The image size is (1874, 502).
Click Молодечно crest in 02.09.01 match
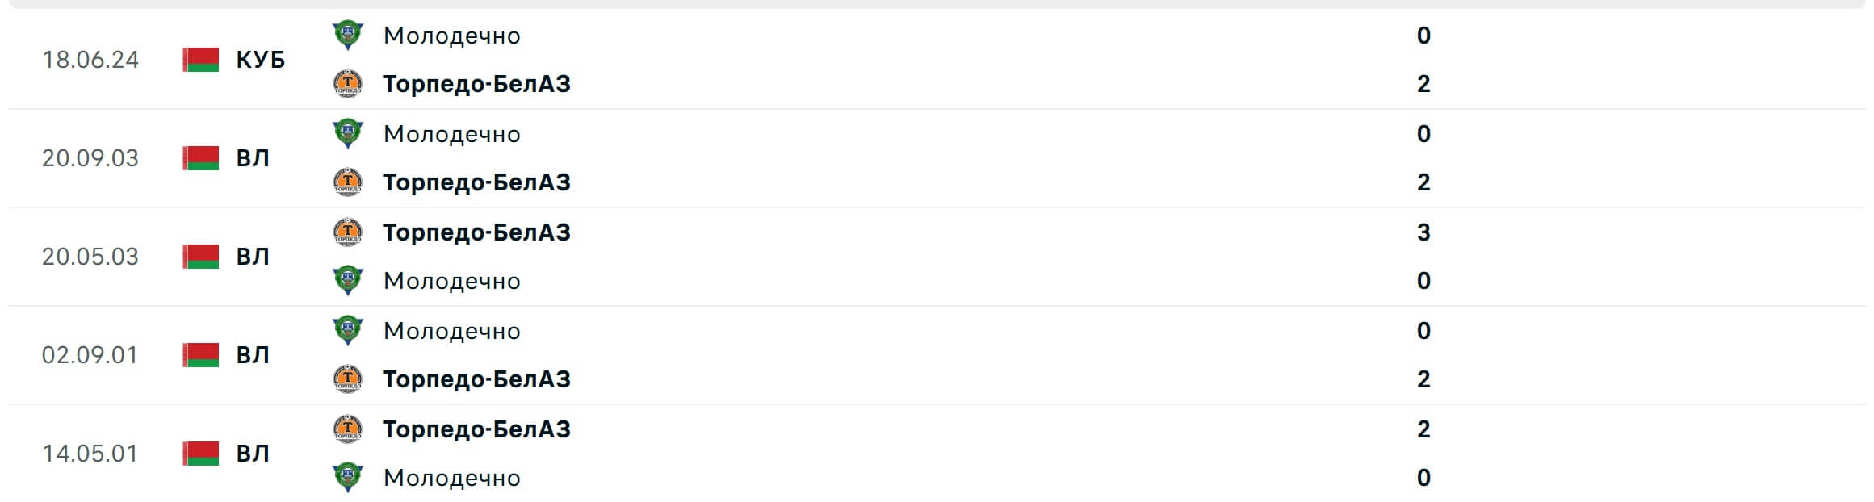point(347,331)
